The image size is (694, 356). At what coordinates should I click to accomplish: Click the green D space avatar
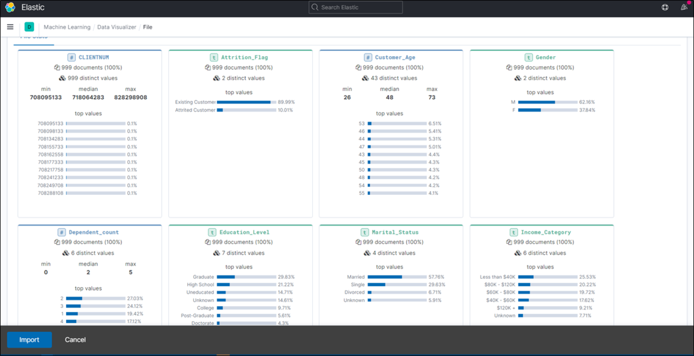(29, 27)
